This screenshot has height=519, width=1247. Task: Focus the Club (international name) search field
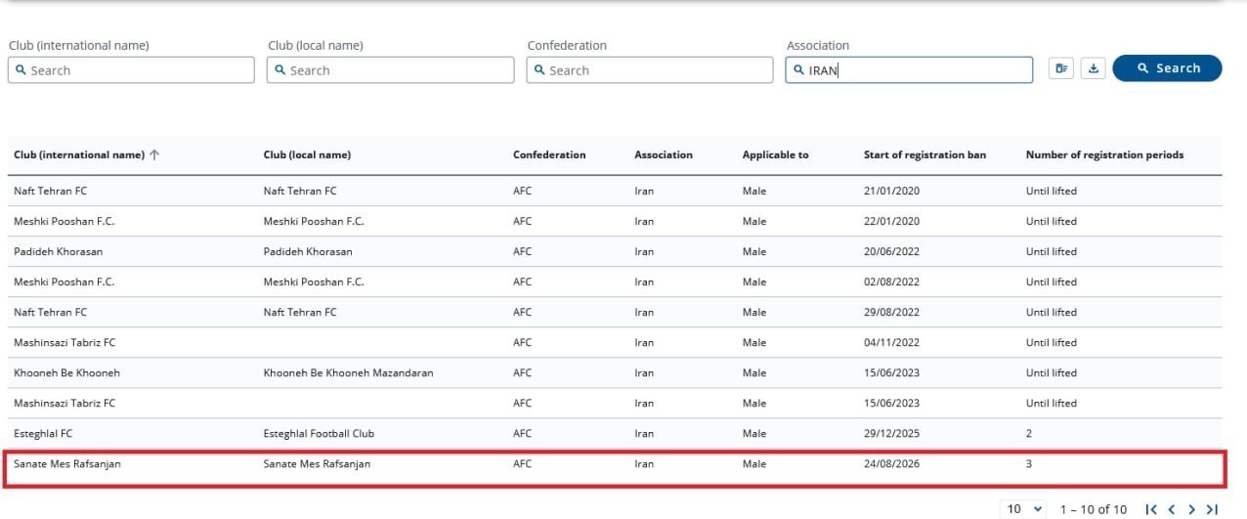click(x=131, y=69)
